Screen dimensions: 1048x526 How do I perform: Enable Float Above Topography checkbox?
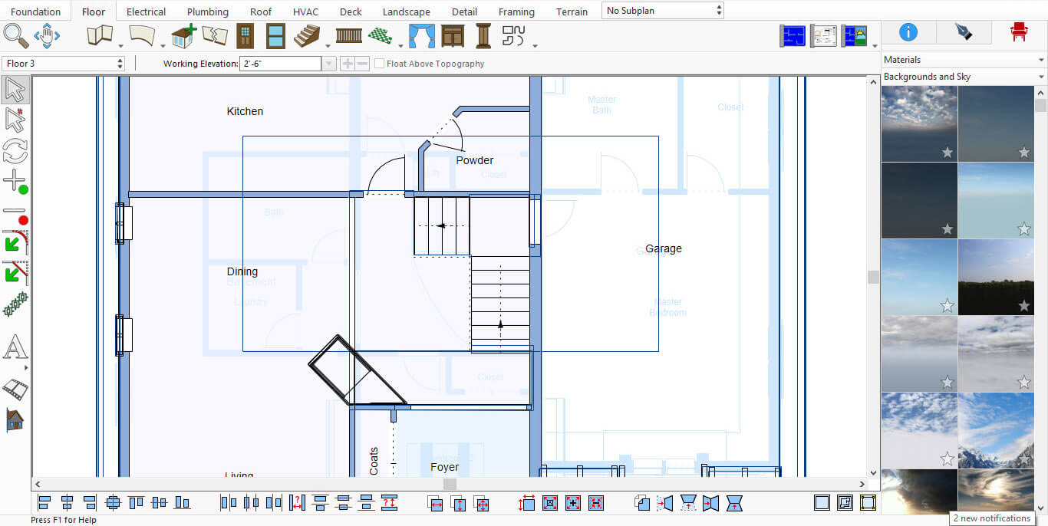380,64
